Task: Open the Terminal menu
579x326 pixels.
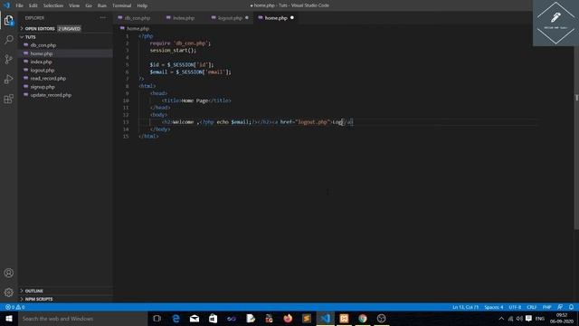Action: point(121,5)
